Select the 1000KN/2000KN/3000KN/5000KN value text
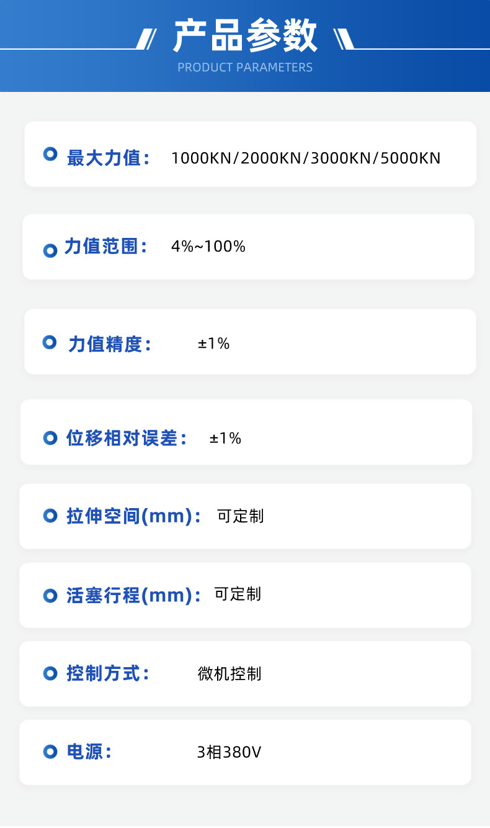The height and width of the screenshot is (828, 490). (x=306, y=158)
